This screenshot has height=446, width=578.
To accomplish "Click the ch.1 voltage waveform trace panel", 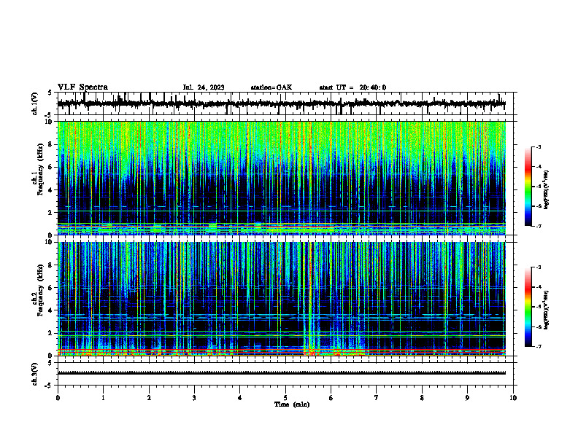I will pyautogui.click(x=287, y=103).
